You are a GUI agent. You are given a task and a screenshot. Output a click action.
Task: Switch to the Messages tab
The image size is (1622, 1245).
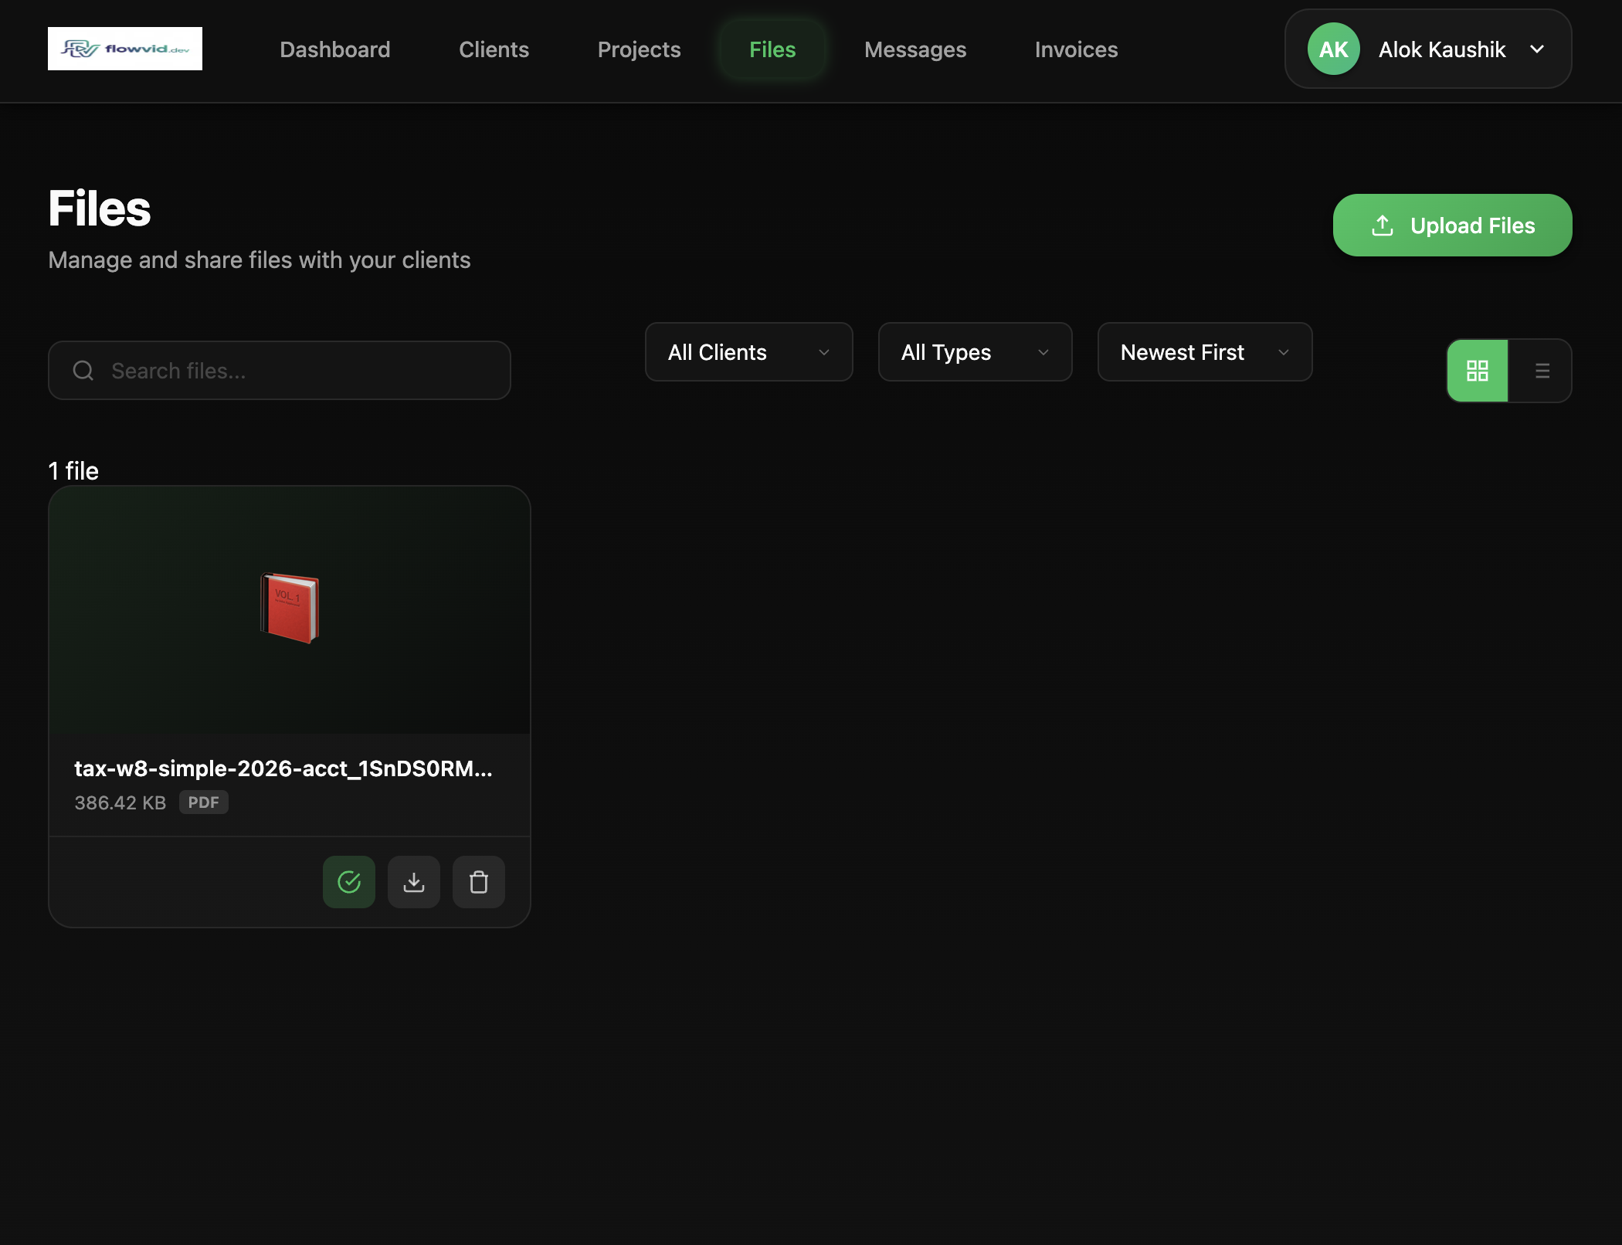click(x=914, y=49)
